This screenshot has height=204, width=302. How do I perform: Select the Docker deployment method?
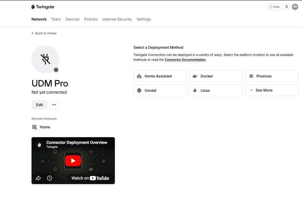(x=216, y=76)
